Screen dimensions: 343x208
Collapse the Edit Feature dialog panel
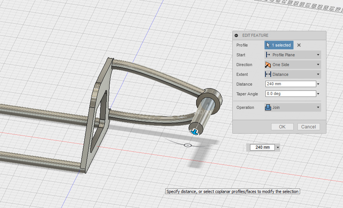point(236,35)
